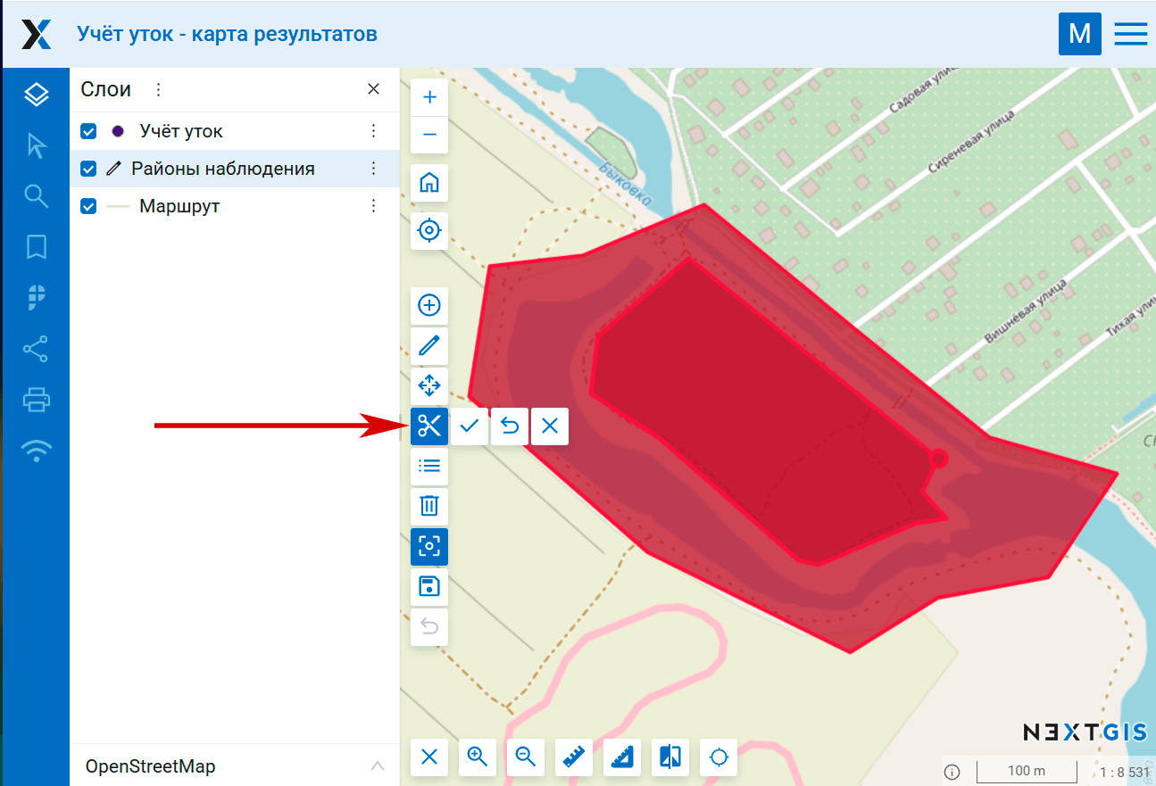Click the pencil edit geometry tool
Screen dimensions: 1156x786
tap(429, 346)
